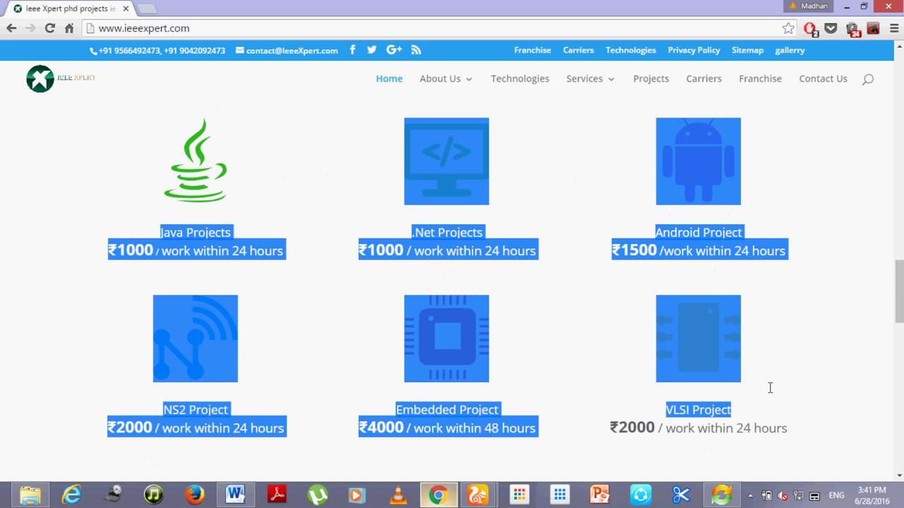Open Internet Explorer from the taskbar
The width and height of the screenshot is (904, 508).
coord(71,495)
